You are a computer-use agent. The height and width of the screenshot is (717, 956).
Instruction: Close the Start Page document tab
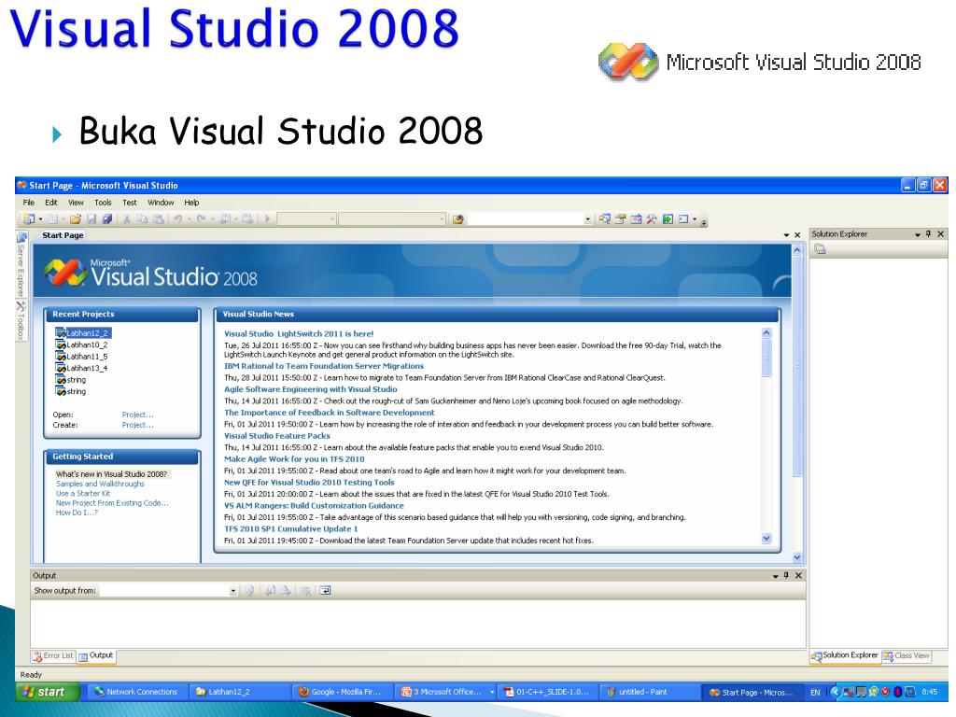pos(797,234)
